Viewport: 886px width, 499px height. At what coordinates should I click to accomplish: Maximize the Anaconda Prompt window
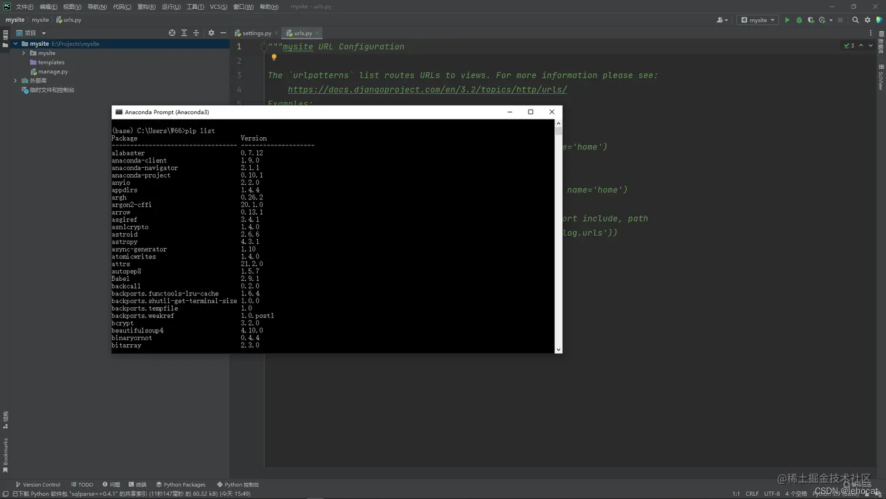click(530, 112)
